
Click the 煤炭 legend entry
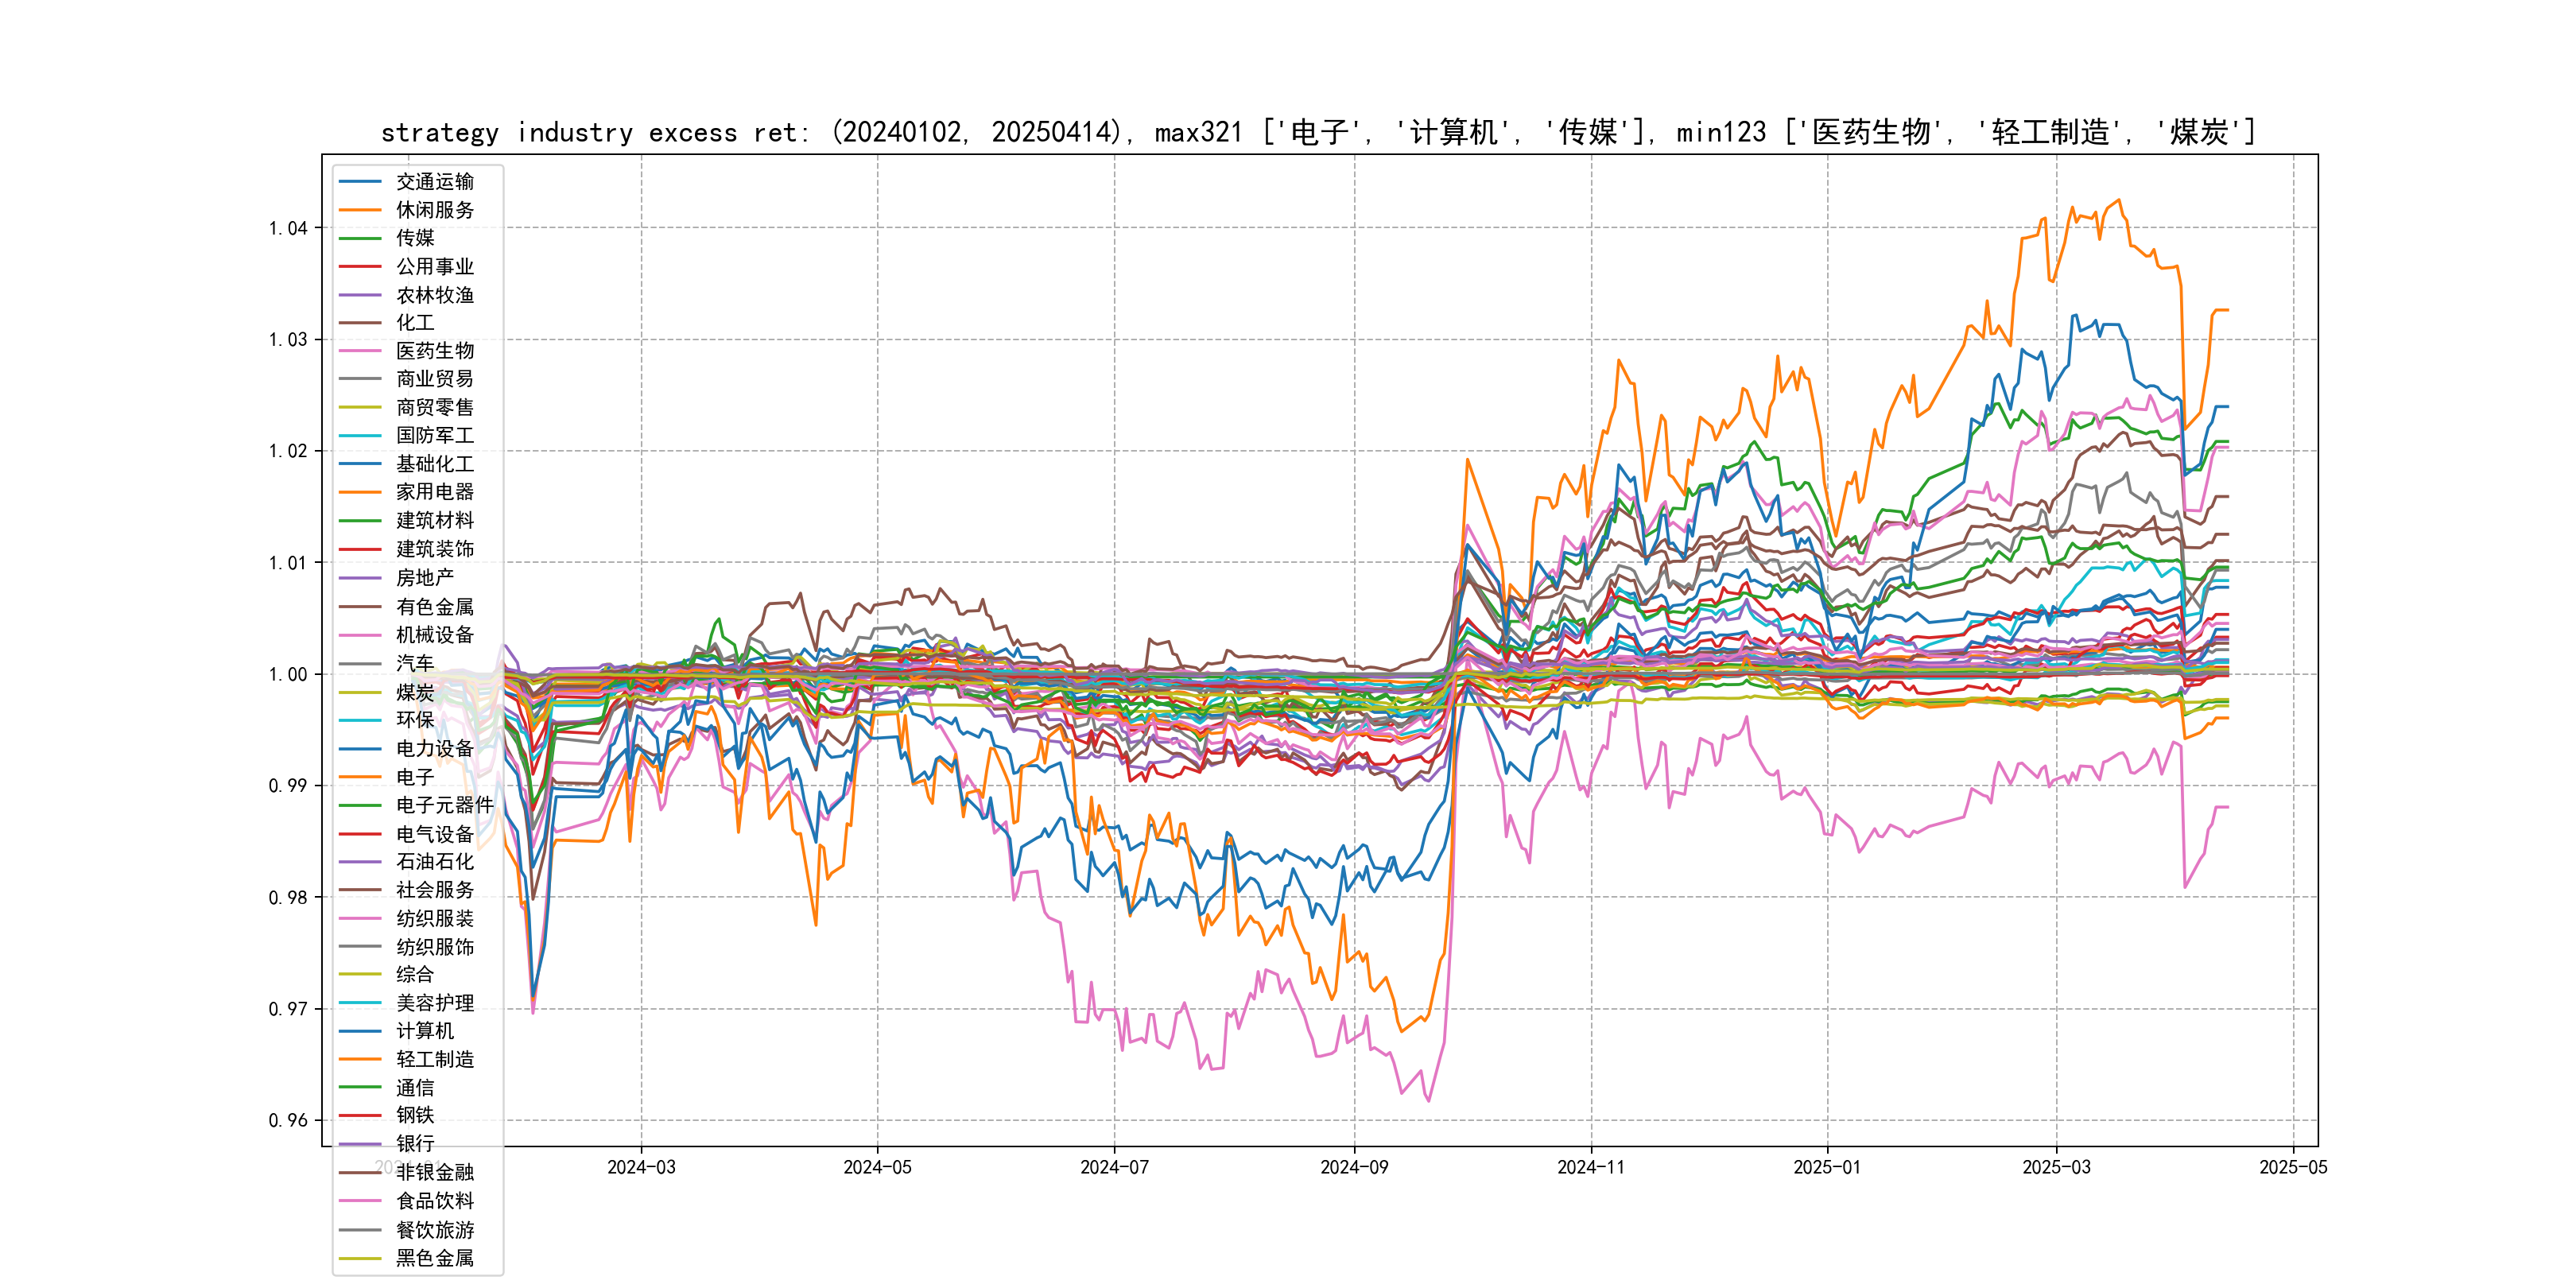coord(414,692)
